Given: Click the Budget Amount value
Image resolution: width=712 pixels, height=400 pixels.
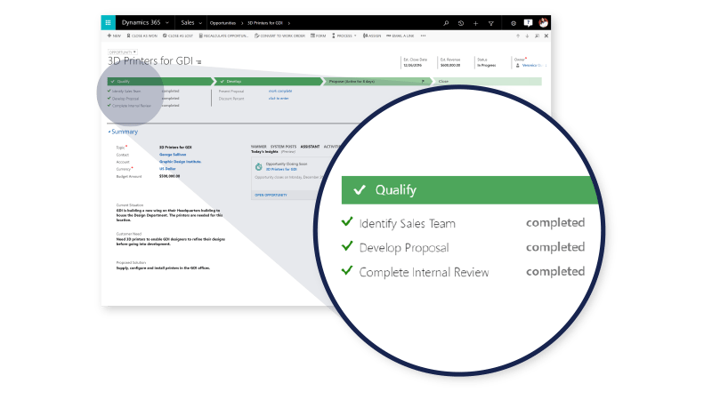Looking at the screenshot, I should (x=169, y=176).
